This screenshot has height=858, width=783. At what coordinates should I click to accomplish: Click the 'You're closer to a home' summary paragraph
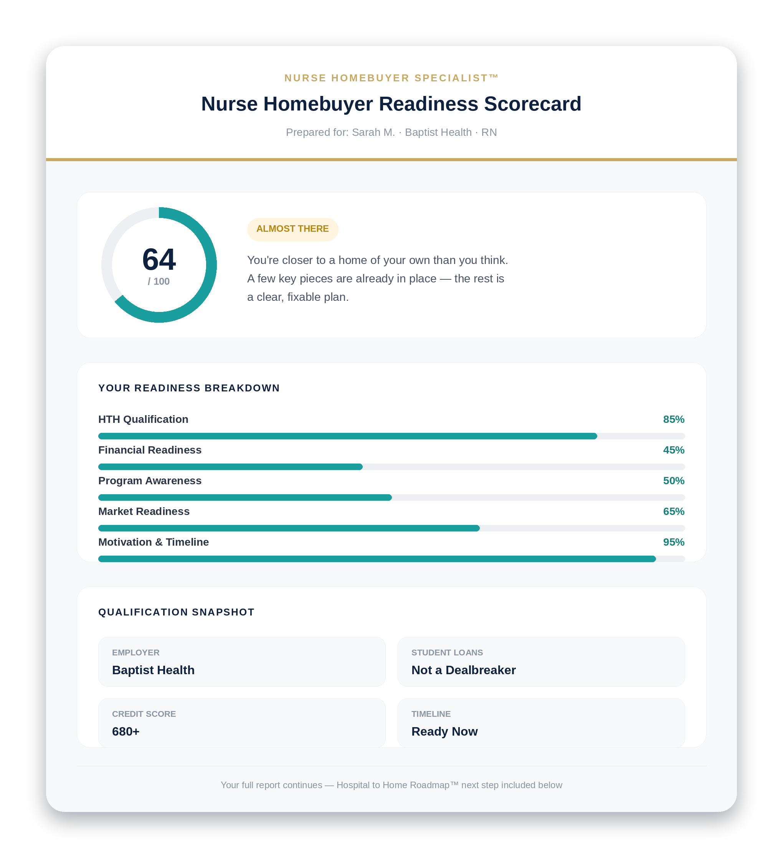point(378,278)
